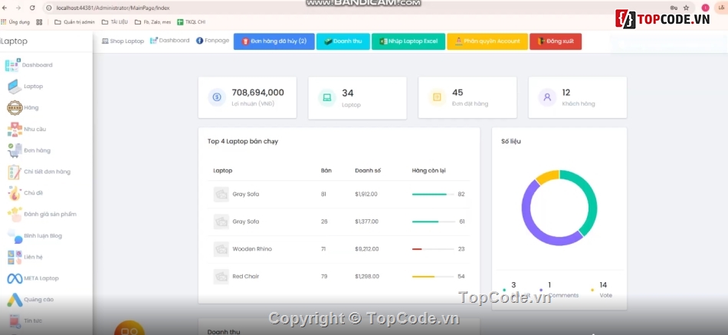Screen dimensions: 728x335
Task: Click the Laptop count card icon
Action: click(327, 97)
